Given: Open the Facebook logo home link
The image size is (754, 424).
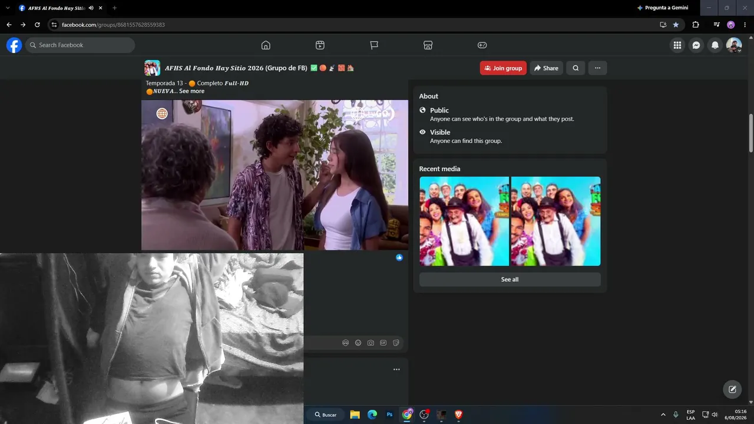Looking at the screenshot, I should point(14,45).
